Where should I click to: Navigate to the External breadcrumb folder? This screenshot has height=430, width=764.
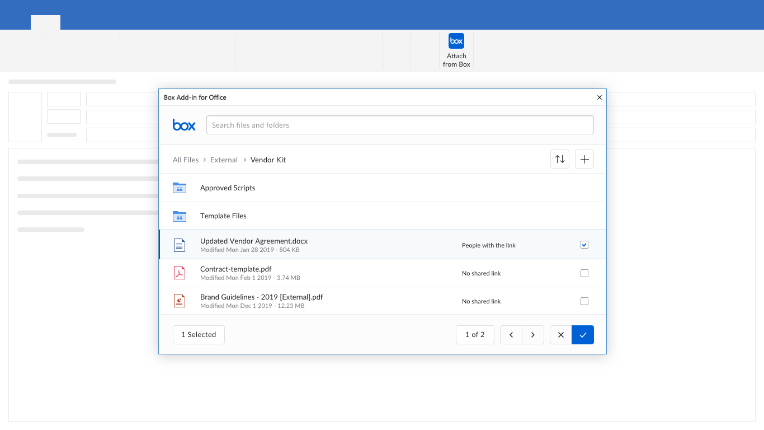224,160
